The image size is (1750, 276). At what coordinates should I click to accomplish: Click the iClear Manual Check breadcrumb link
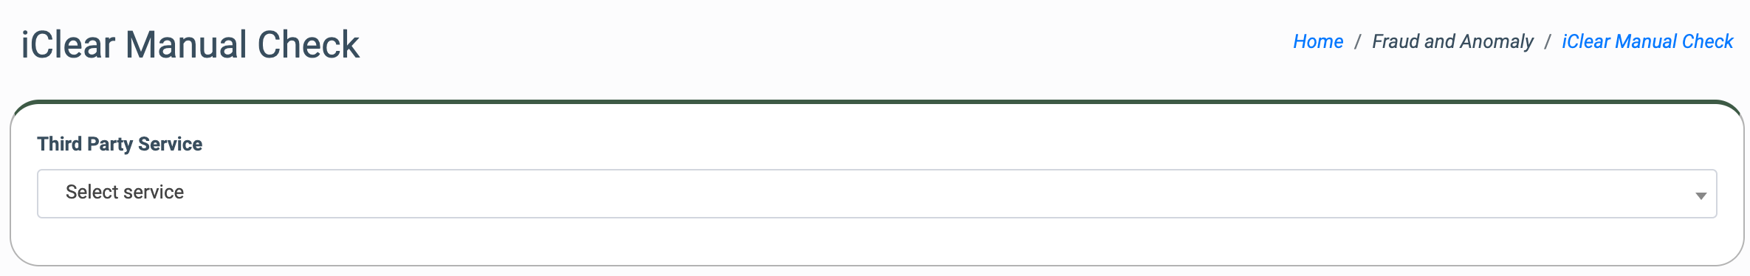click(1647, 41)
